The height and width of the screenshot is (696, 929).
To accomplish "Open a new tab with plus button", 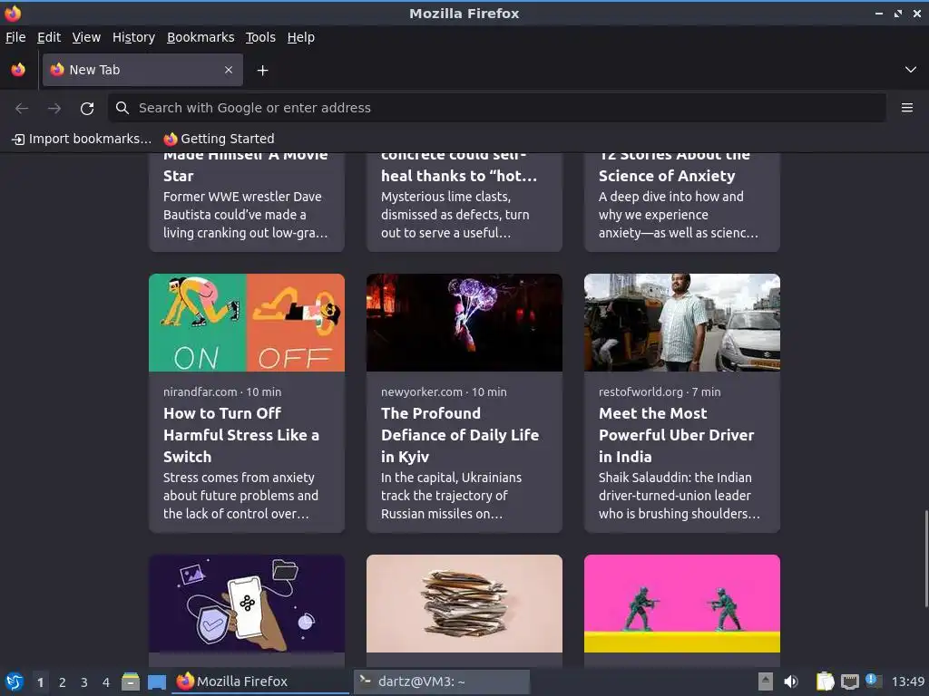I will click(262, 71).
